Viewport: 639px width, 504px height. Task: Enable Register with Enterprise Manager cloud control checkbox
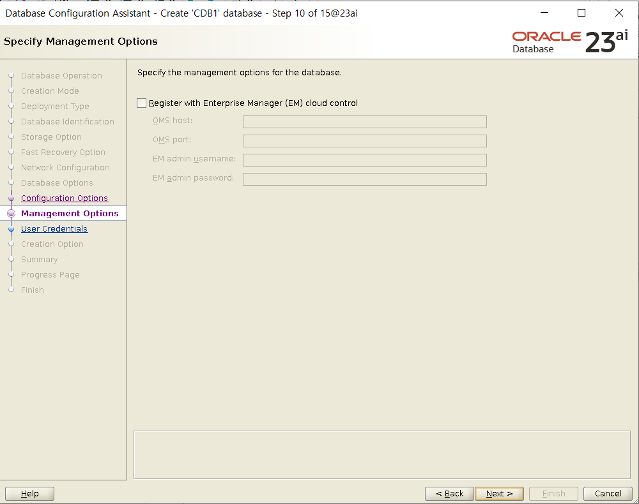click(x=141, y=103)
